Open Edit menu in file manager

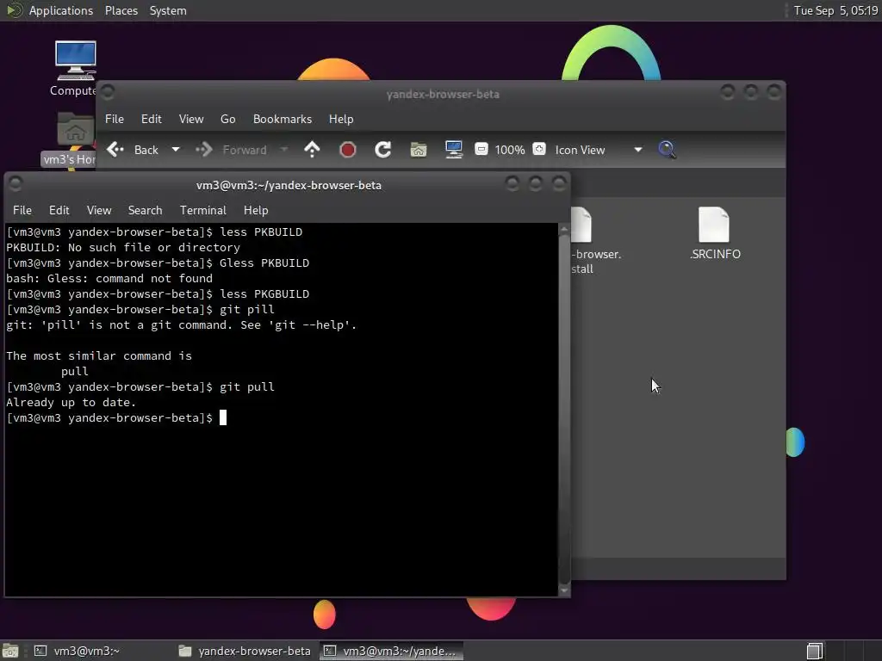(x=152, y=119)
